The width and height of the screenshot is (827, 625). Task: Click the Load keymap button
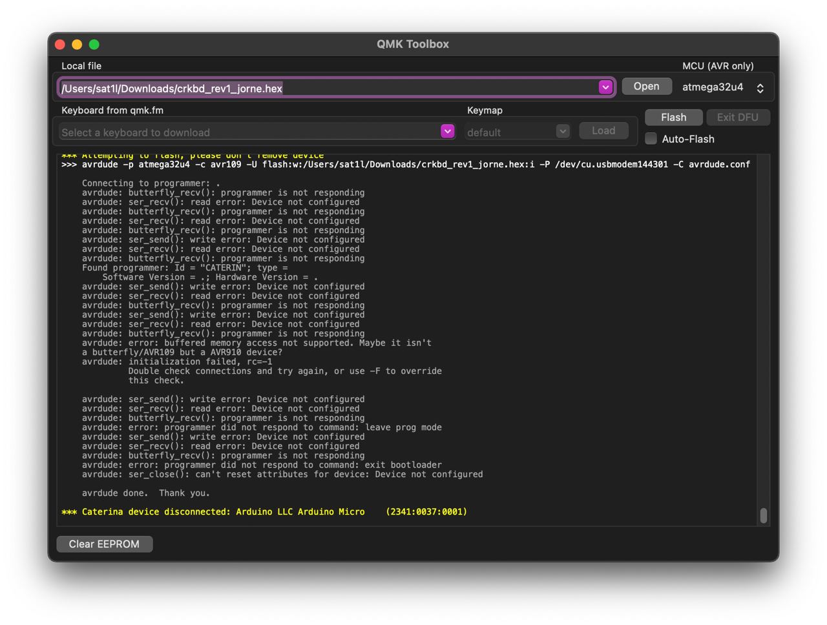tap(603, 131)
